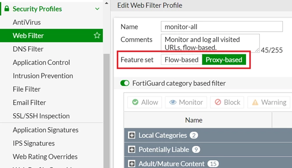
Task: Click the Potentially Liable count badge 9
Action: [x=196, y=149]
